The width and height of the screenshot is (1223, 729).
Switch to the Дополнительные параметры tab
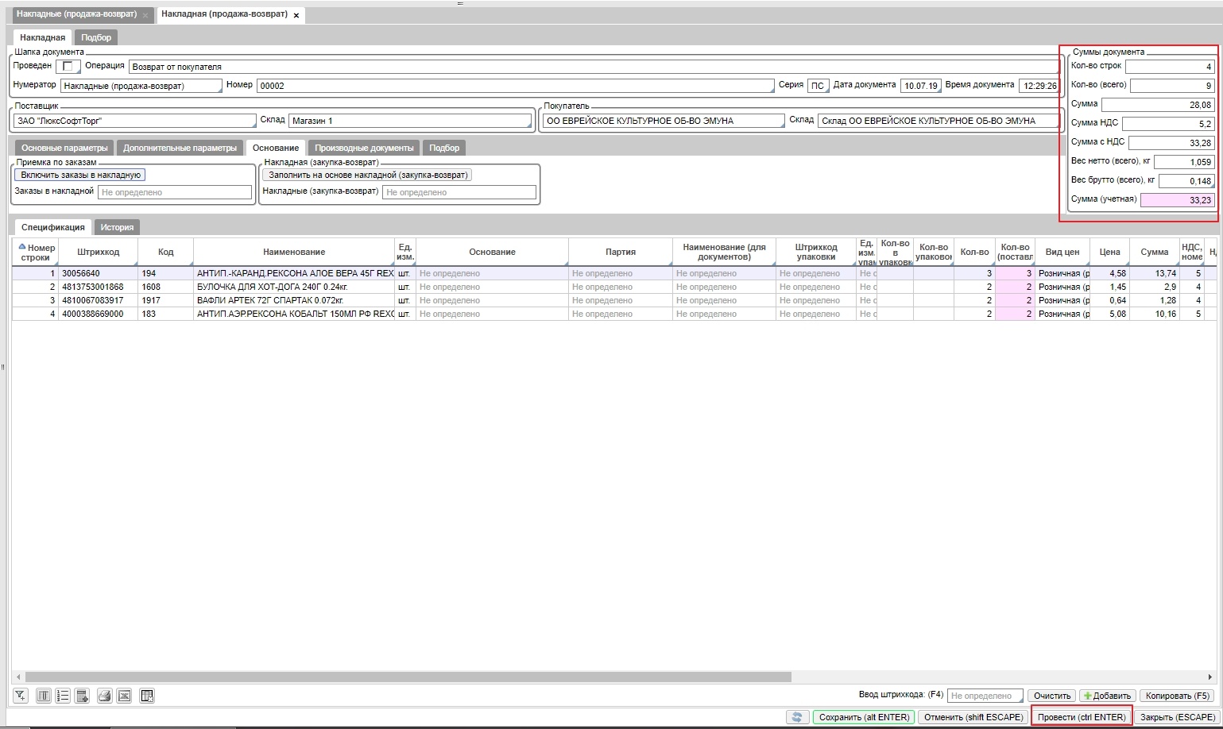[x=180, y=148]
